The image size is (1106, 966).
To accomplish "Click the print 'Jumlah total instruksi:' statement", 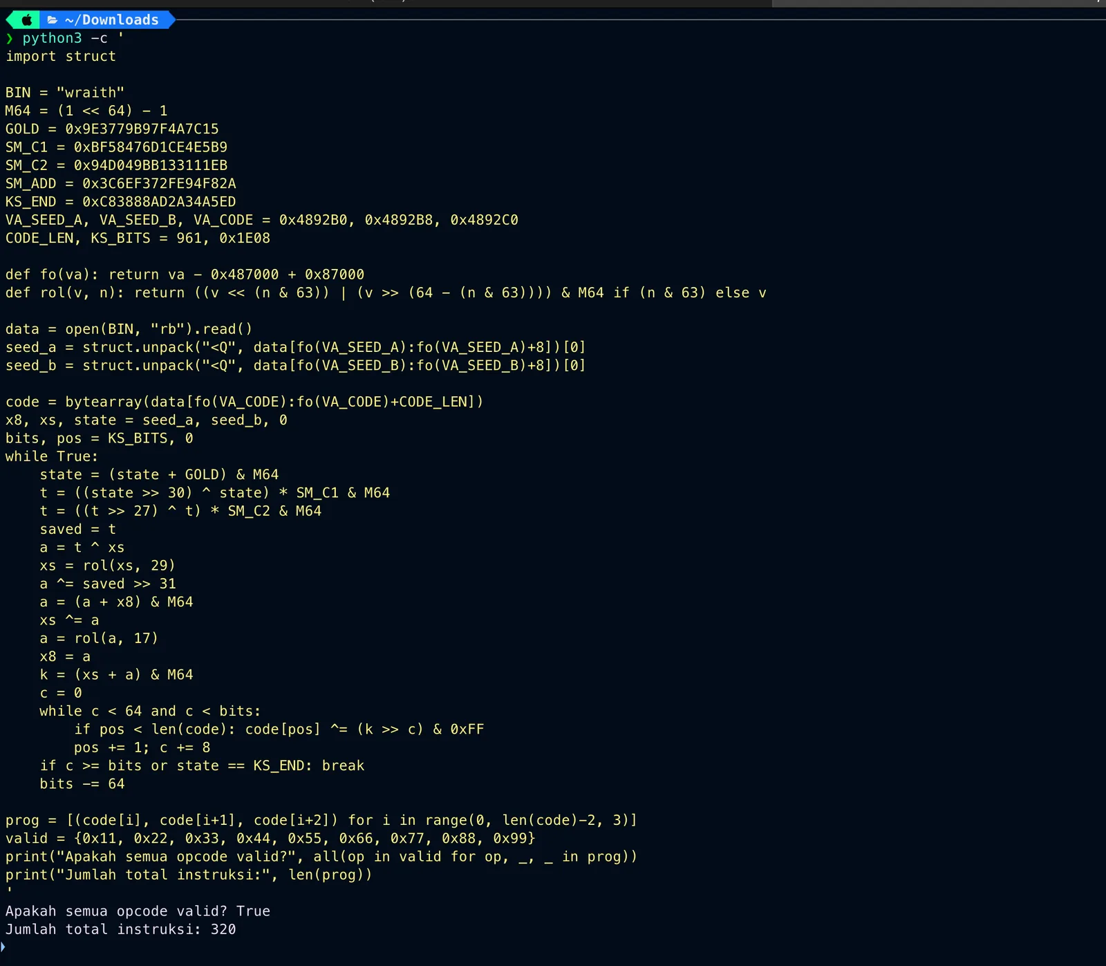I will click(189, 875).
